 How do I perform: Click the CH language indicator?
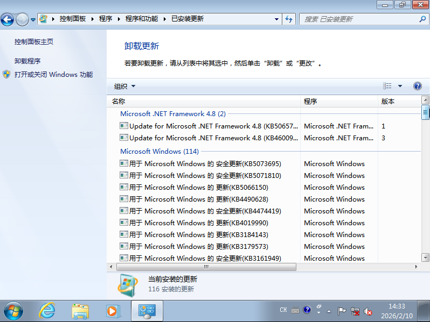click(283, 310)
